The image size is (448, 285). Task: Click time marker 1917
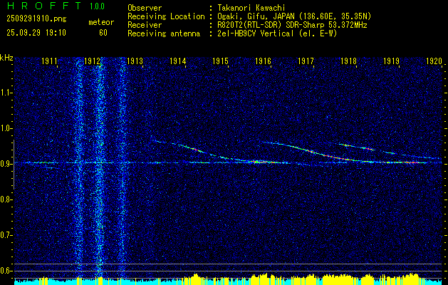306,61
